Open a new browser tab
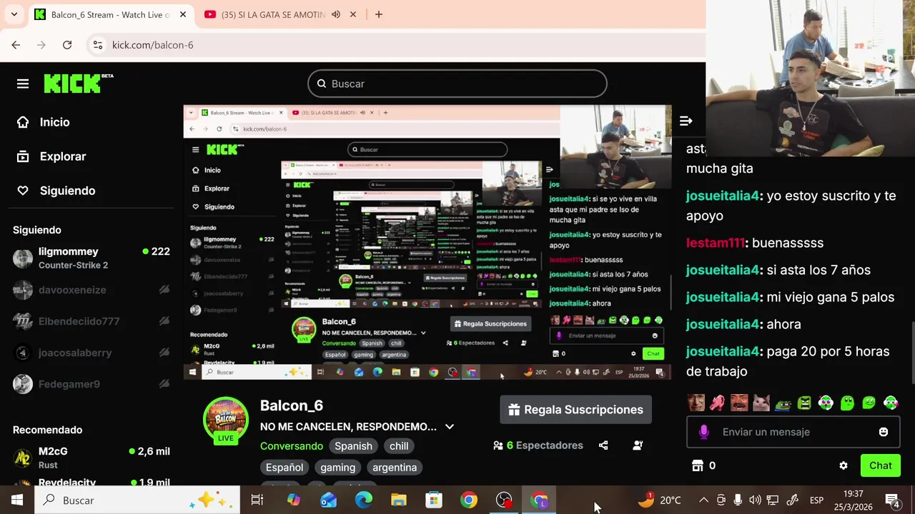The width and height of the screenshot is (915, 514). click(x=379, y=14)
